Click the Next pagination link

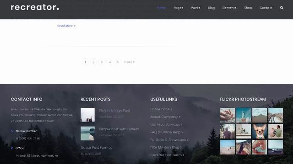(x=129, y=62)
